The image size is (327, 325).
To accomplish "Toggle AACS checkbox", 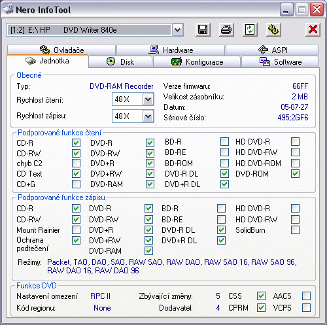I will tap(306, 296).
